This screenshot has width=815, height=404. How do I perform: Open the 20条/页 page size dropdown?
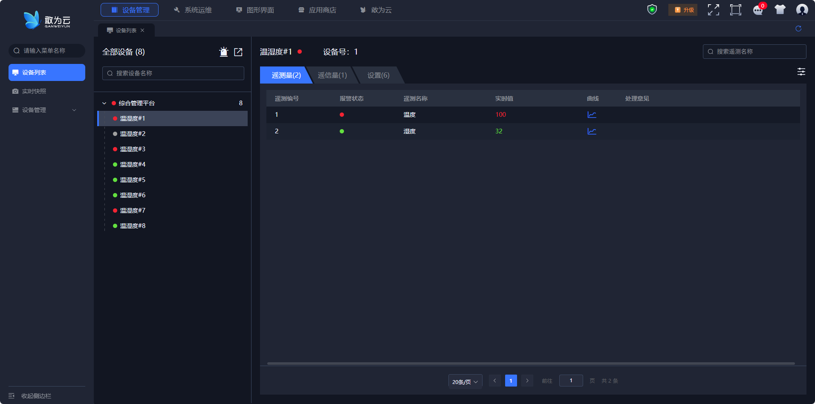click(465, 381)
